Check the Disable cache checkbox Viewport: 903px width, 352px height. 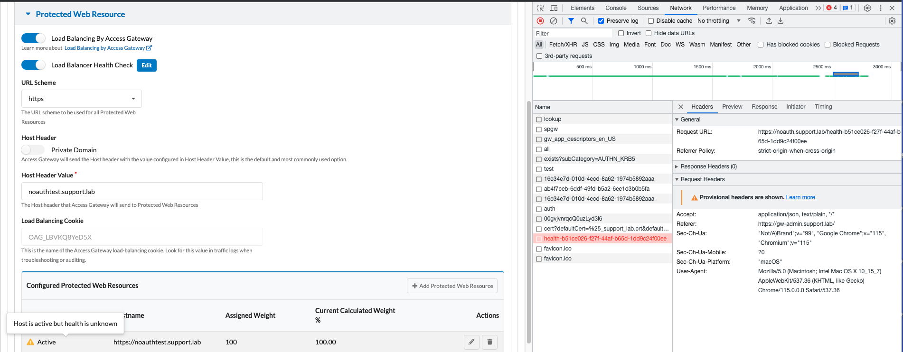tap(651, 21)
